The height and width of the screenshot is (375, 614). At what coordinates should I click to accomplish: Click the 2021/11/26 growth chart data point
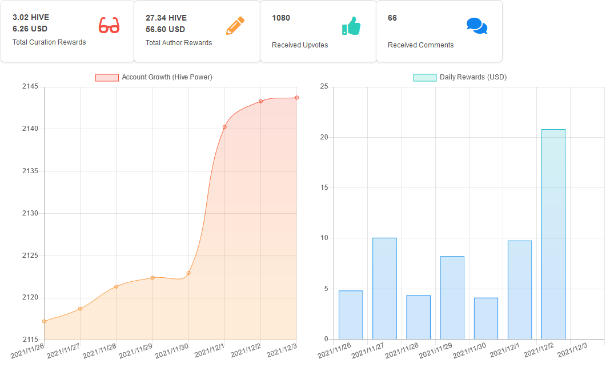[44, 321]
